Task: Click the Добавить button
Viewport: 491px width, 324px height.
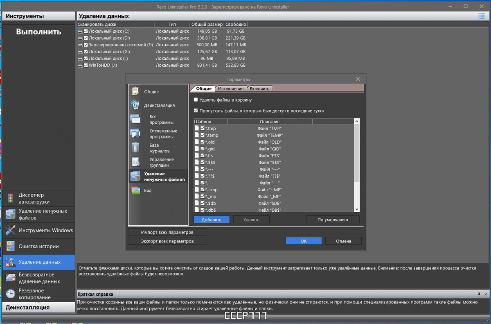Action: point(211,220)
